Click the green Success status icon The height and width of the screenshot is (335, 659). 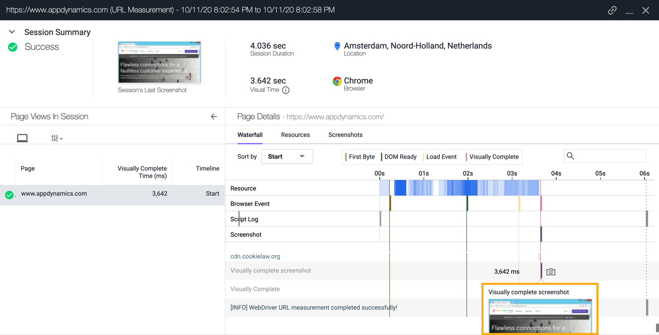(13, 47)
